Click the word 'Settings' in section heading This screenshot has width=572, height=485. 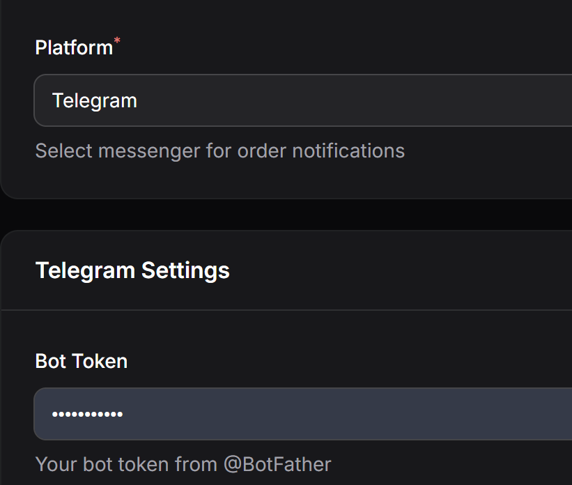(185, 270)
